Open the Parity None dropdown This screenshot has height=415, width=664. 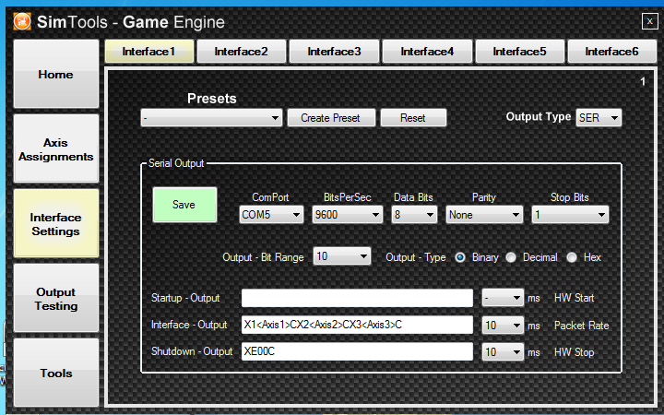point(484,215)
